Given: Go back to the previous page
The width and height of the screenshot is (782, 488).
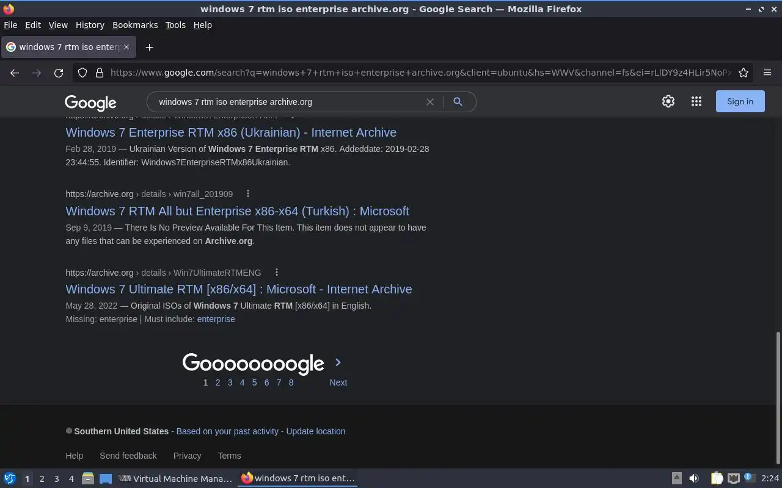Looking at the screenshot, I should (15, 73).
